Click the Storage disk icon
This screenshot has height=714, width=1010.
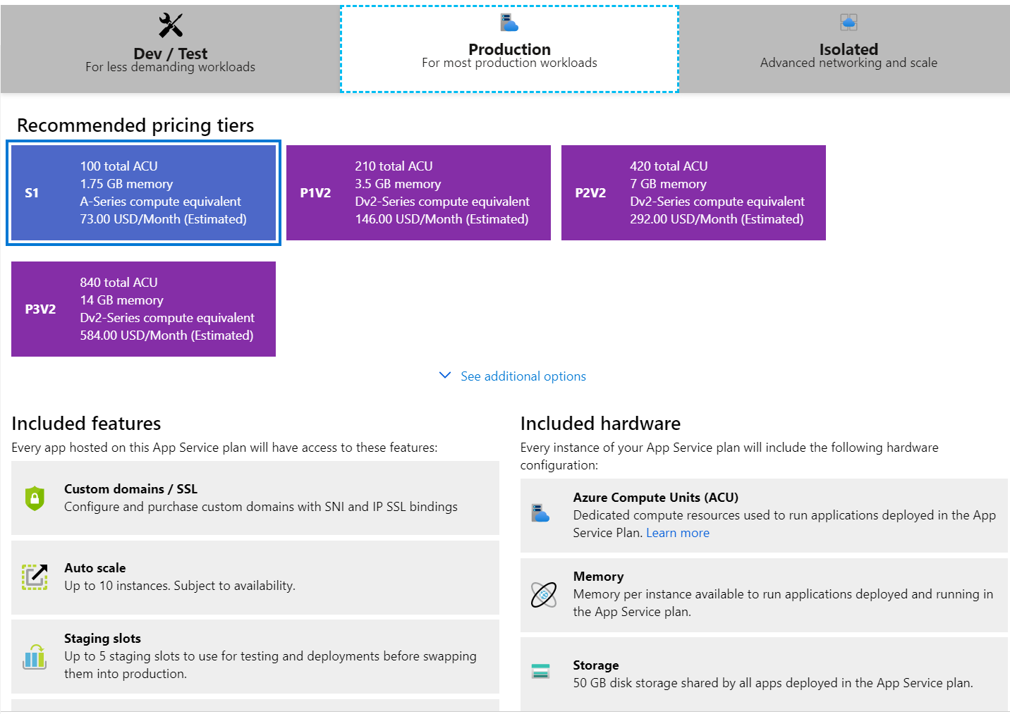[542, 672]
